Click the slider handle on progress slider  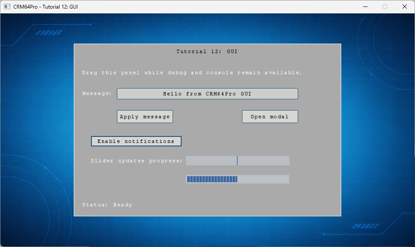tap(237, 161)
